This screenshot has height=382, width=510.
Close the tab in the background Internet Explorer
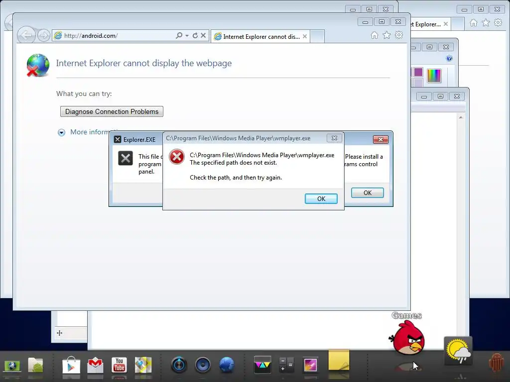click(446, 24)
